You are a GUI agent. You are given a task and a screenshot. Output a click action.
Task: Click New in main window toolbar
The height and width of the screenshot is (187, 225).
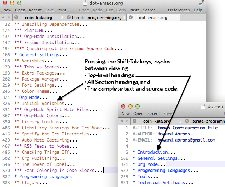coord(7,10)
